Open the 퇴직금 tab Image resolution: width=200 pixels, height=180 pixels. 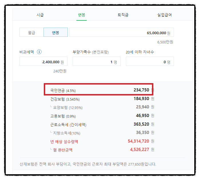(x=123, y=15)
